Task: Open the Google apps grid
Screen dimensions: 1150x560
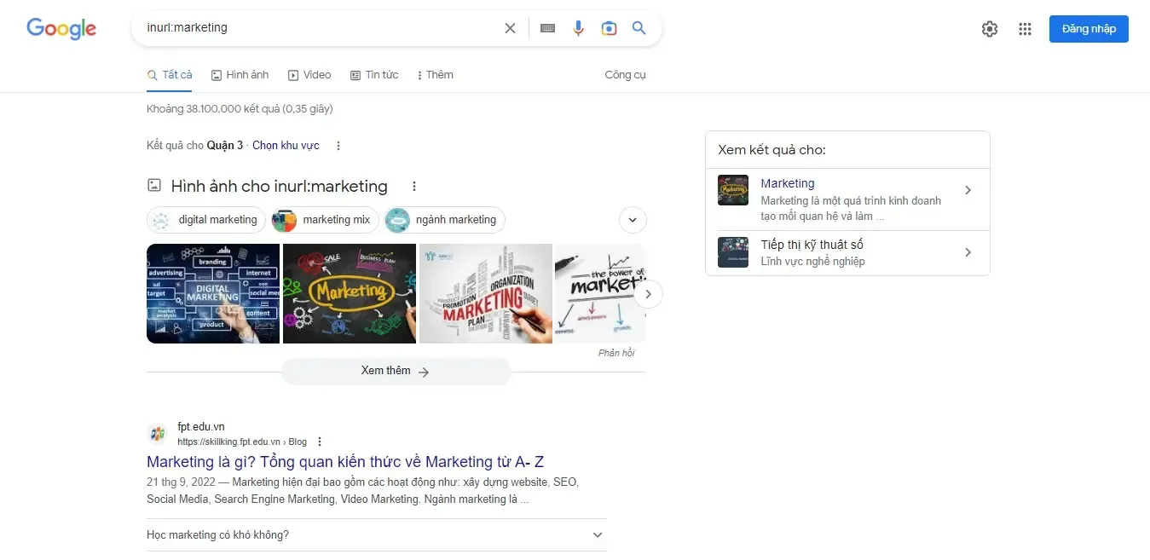Action: 1025,28
